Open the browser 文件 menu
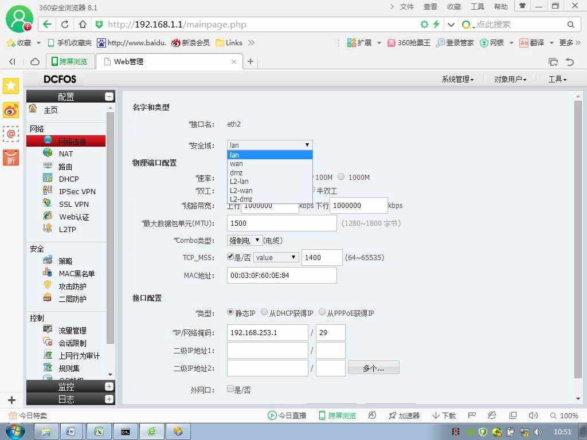 [406, 7]
